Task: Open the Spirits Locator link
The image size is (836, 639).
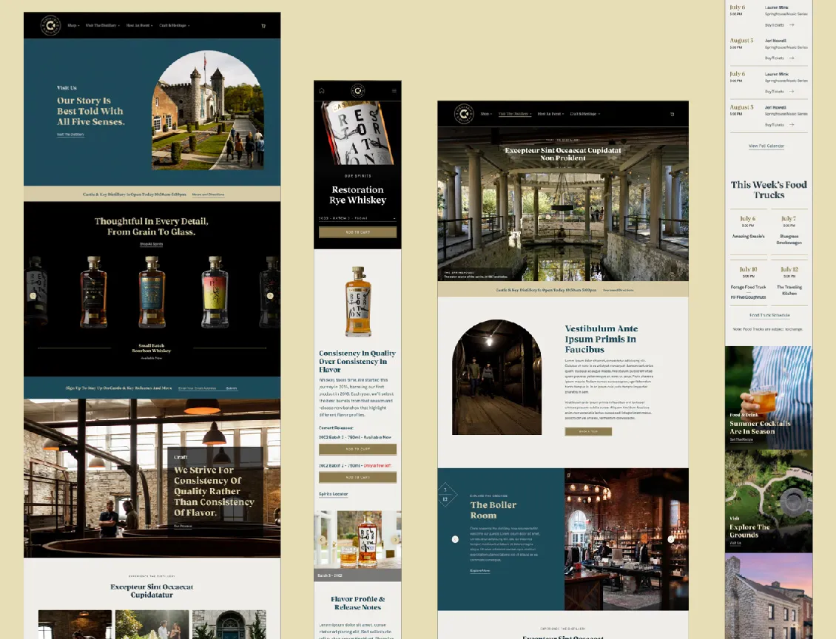Action: point(333,494)
